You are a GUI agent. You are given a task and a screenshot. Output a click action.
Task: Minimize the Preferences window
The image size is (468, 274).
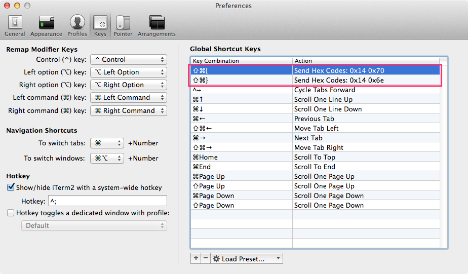[x=17, y=6]
